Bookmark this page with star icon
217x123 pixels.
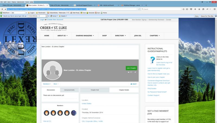[184, 9]
